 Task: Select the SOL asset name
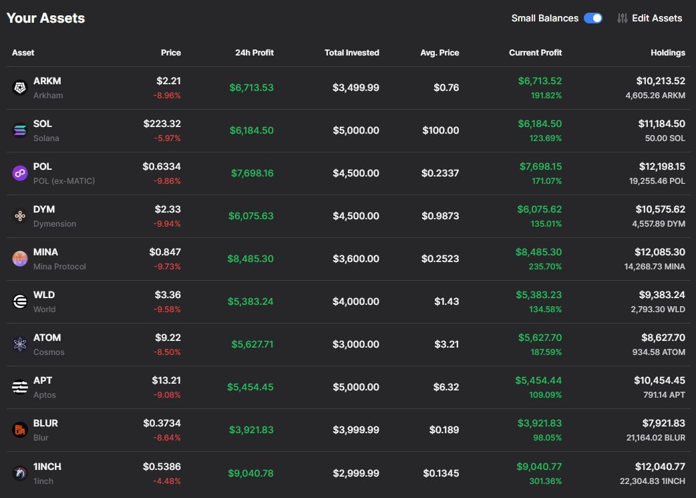coord(43,124)
